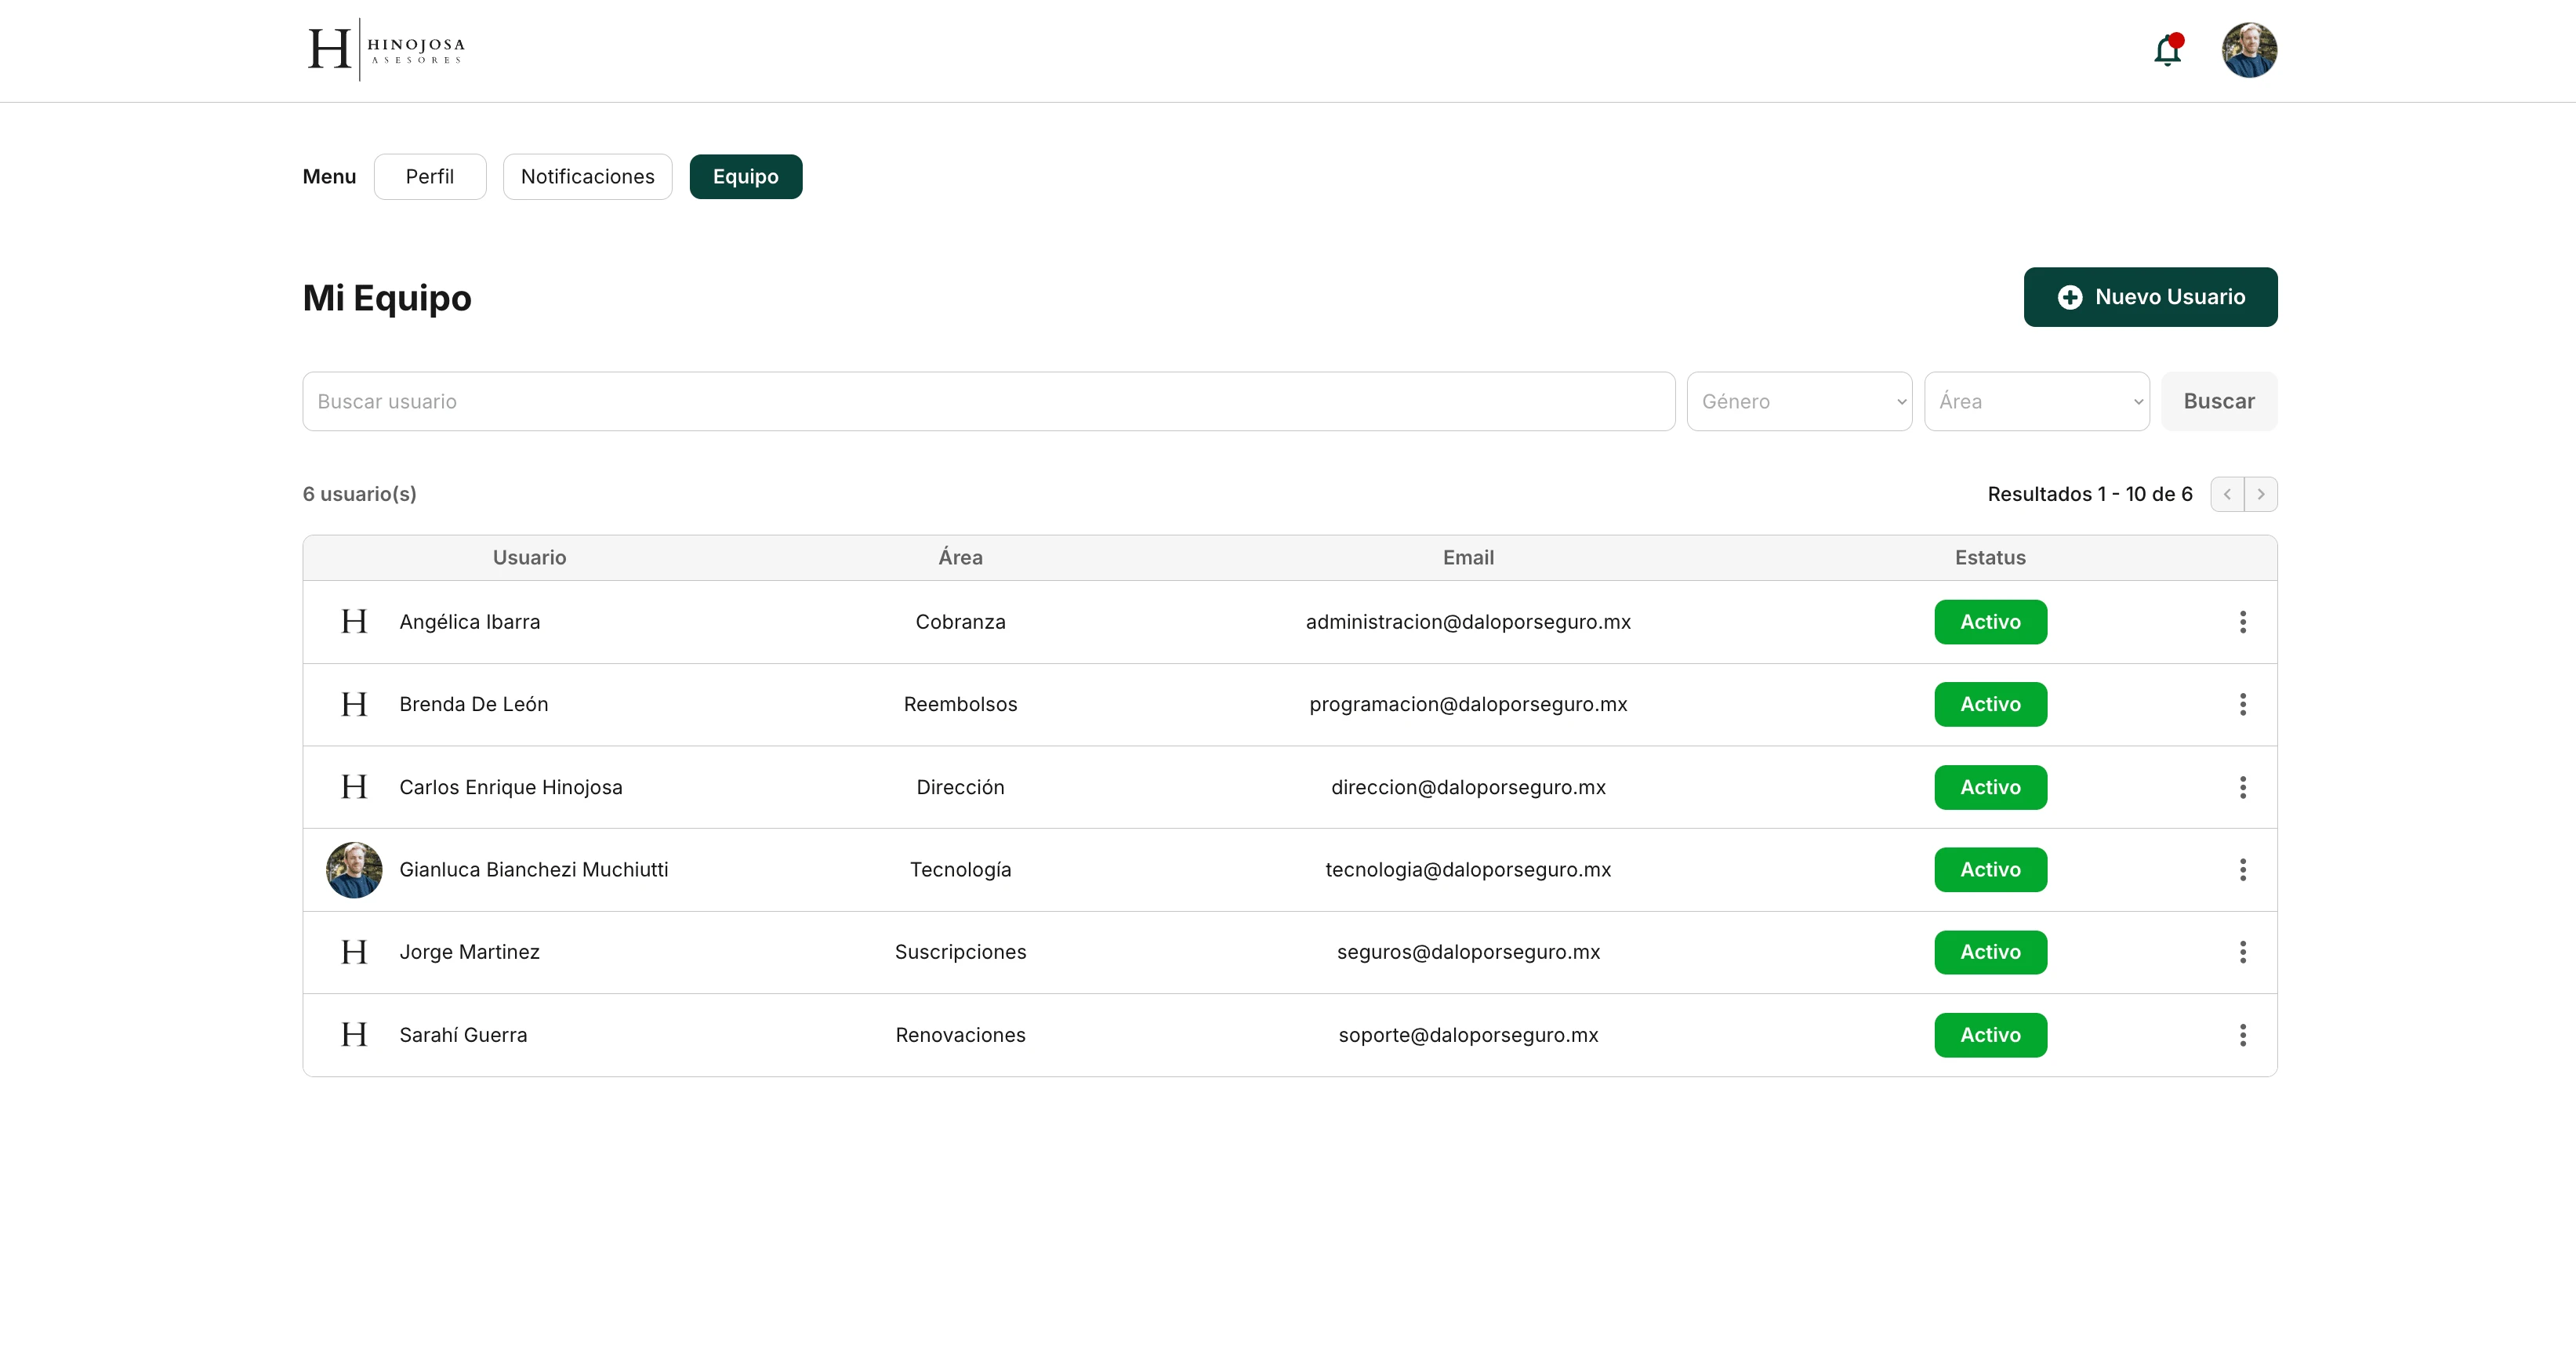This screenshot has width=2576, height=1350.
Task: Open options menu for Sarahí Guerra
Action: click(x=2242, y=1035)
